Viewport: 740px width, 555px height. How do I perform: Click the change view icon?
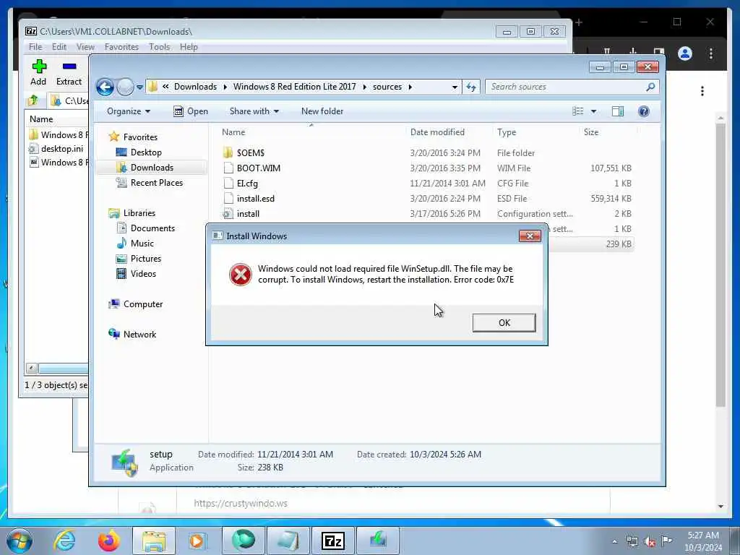point(578,111)
